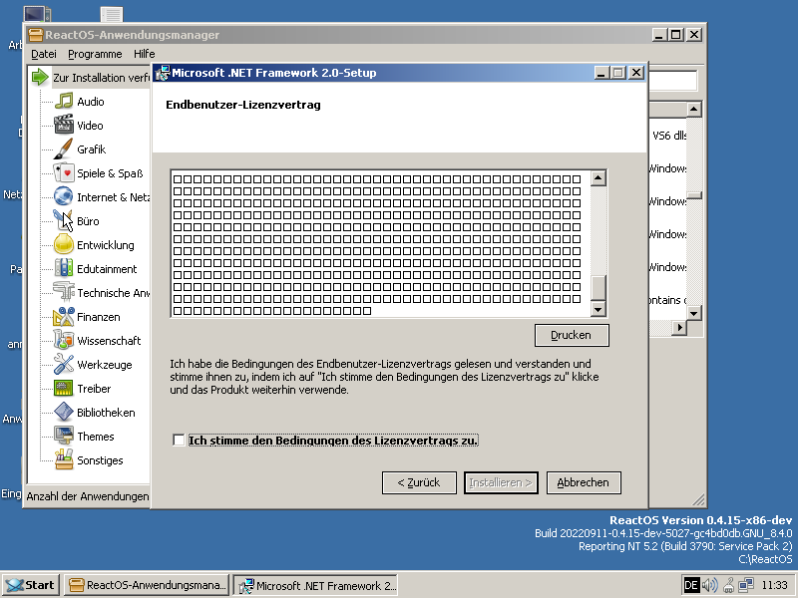Image resolution: width=798 pixels, height=598 pixels.
Task: Click the safely remove hardware tray icon
Action: pos(728,585)
